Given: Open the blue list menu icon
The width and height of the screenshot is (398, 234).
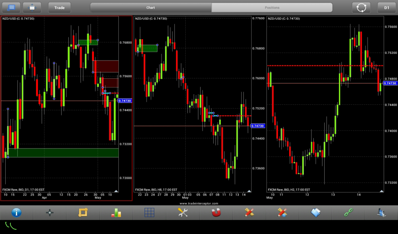Looking at the screenshot, I should 11,7.
